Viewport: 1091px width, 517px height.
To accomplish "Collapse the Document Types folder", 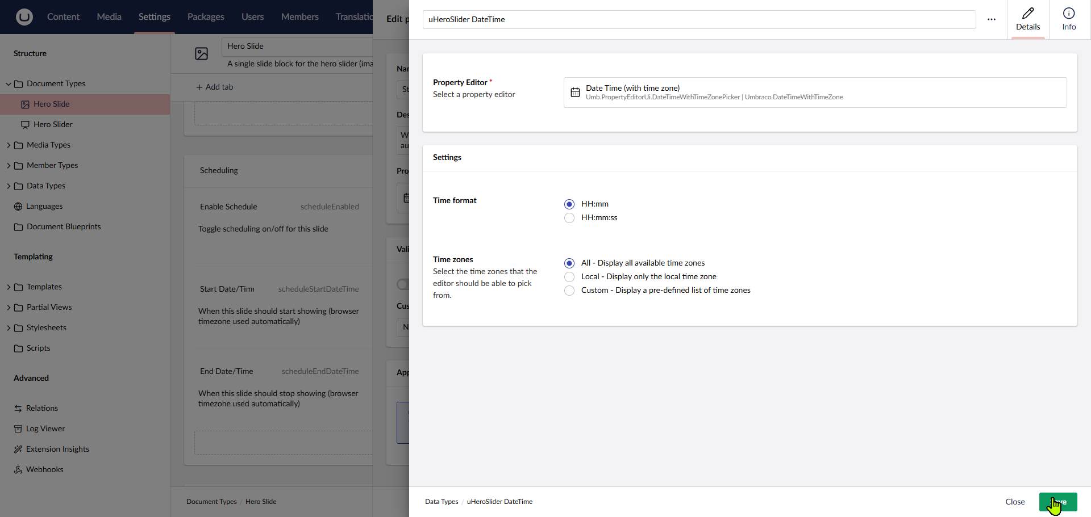I will click(9, 84).
